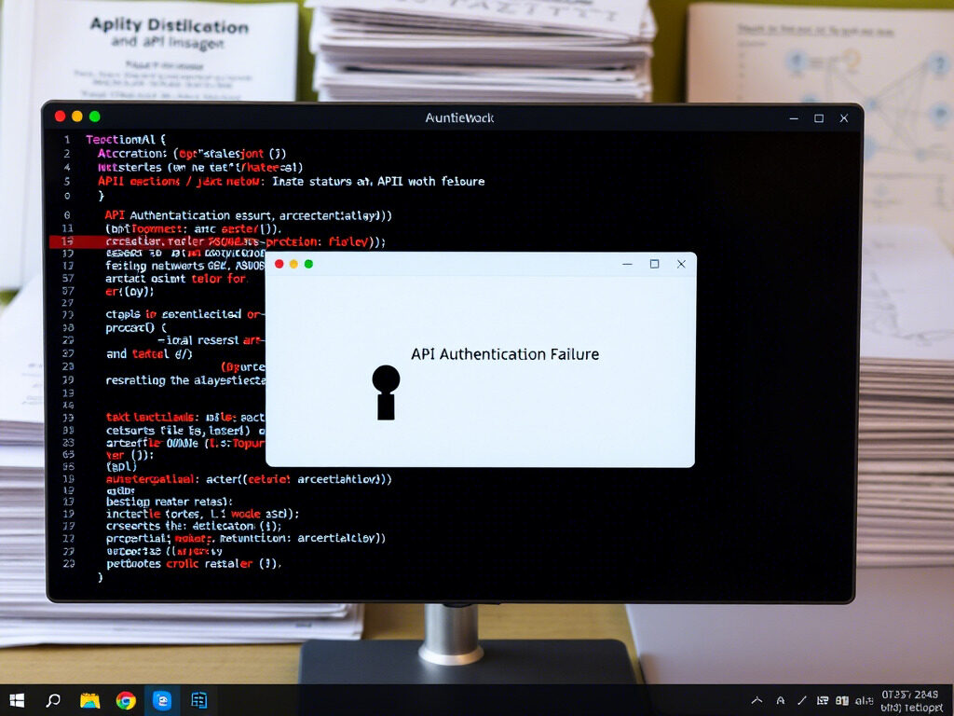Viewport: 954px width, 716px height.
Task: Click the taskbar search magnifier icon
Action: click(x=53, y=700)
